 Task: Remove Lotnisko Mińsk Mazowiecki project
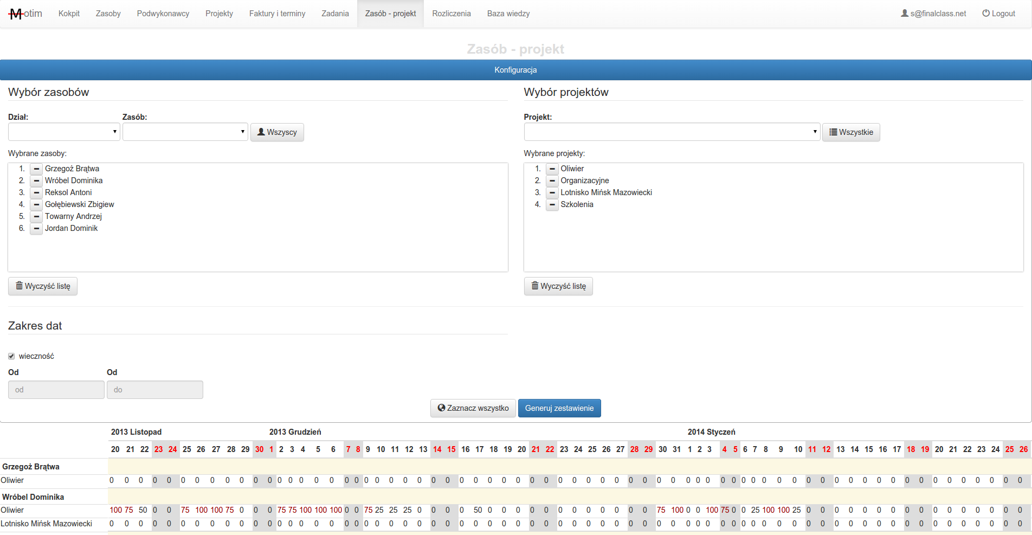[x=552, y=193]
